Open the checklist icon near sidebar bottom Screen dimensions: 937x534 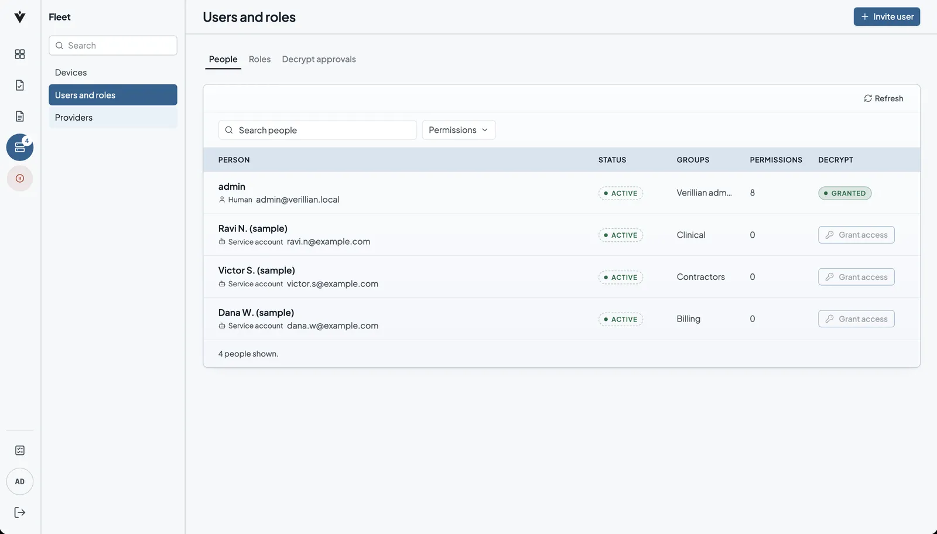tap(20, 450)
